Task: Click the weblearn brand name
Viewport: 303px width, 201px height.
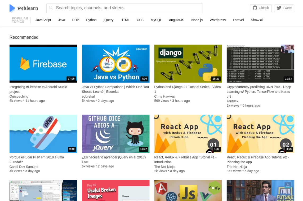Action: [28, 8]
